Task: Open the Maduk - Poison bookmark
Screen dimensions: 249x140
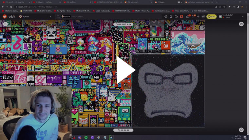Action: (141, 11)
